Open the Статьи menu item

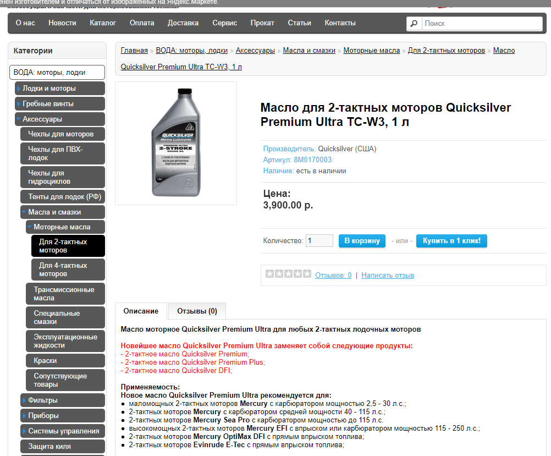299,23
